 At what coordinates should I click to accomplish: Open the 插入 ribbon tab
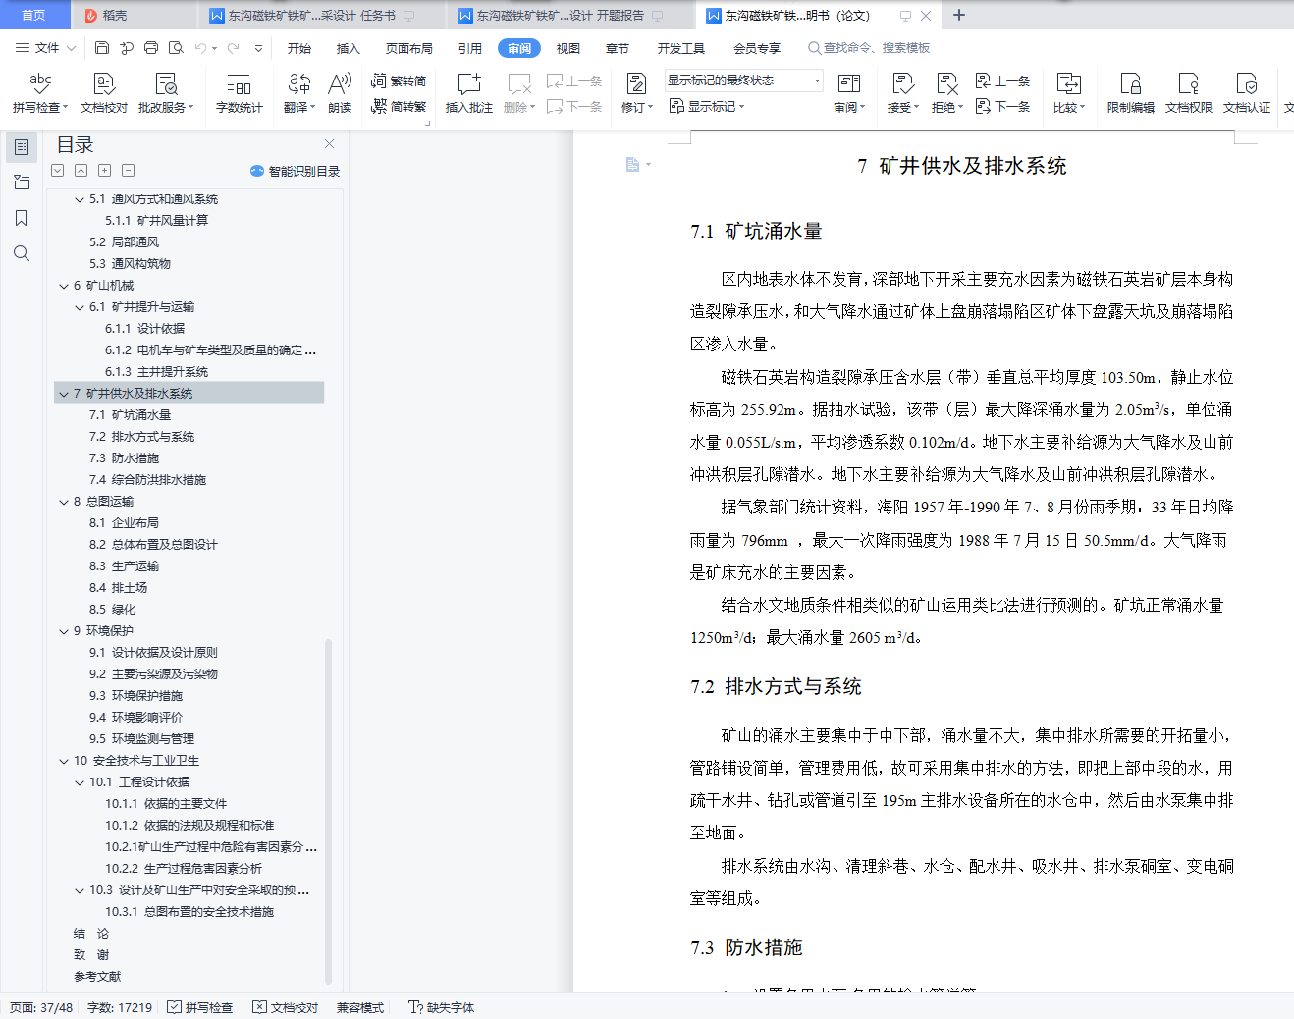[349, 48]
